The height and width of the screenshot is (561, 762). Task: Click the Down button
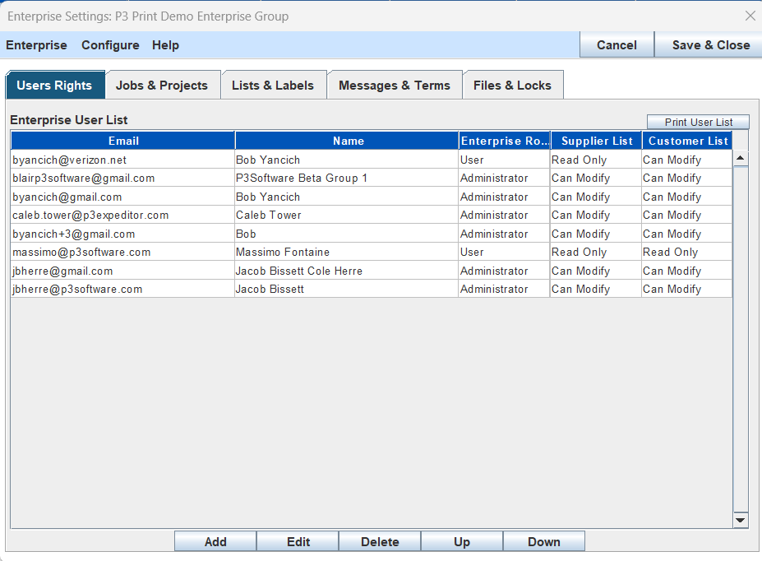(544, 541)
